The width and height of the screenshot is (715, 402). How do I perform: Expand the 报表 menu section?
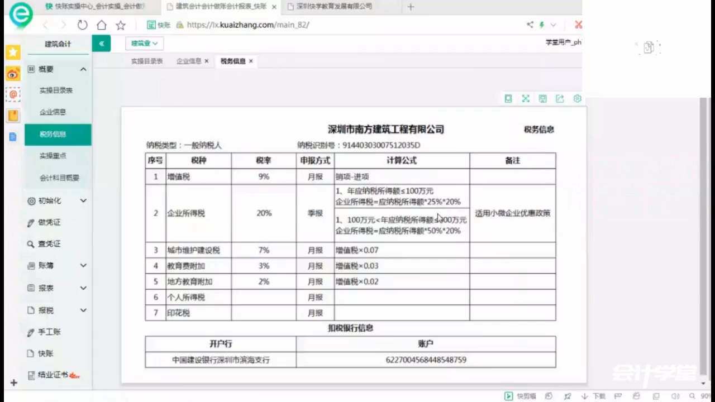[x=83, y=288]
